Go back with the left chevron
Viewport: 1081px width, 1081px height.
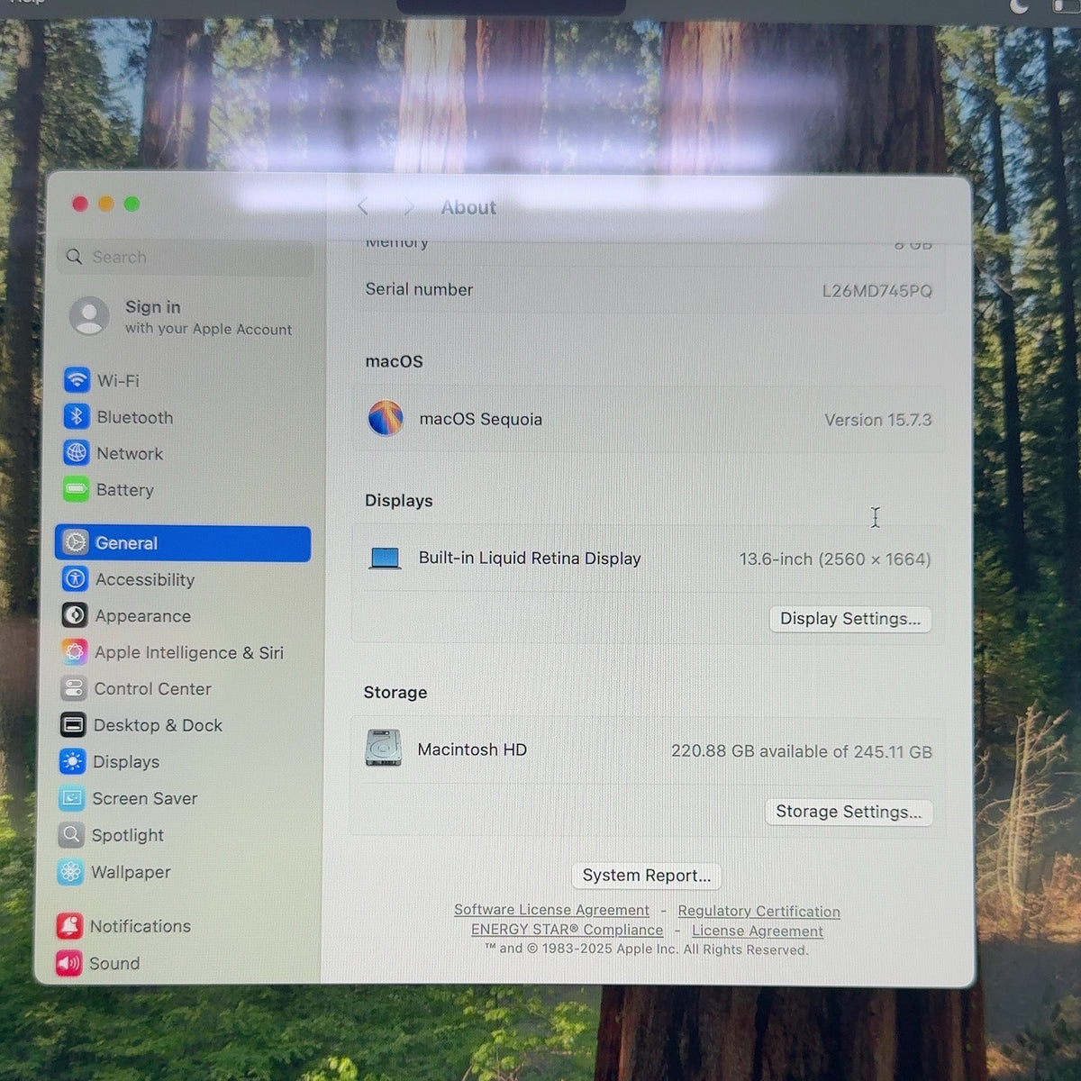(363, 207)
